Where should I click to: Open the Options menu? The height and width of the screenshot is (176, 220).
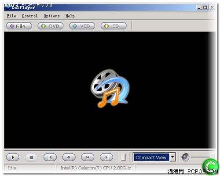(51, 16)
